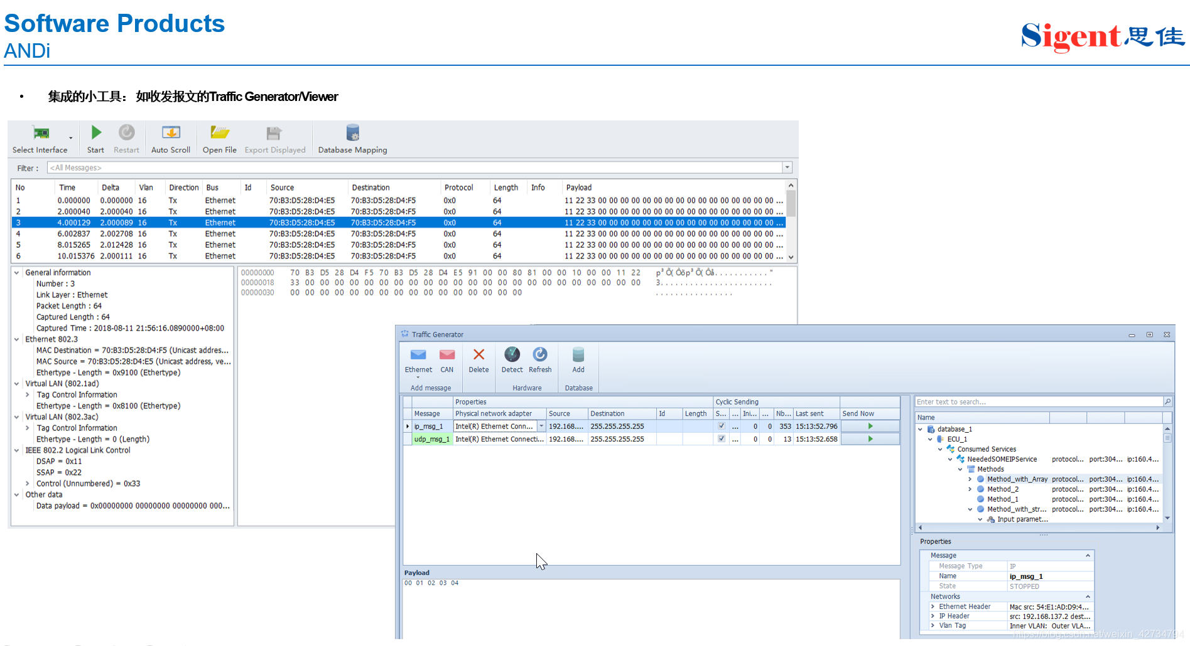The width and height of the screenshot is (1190, 646).
Task: Delete the selected message with red X
Action: (x=479, y=355)
